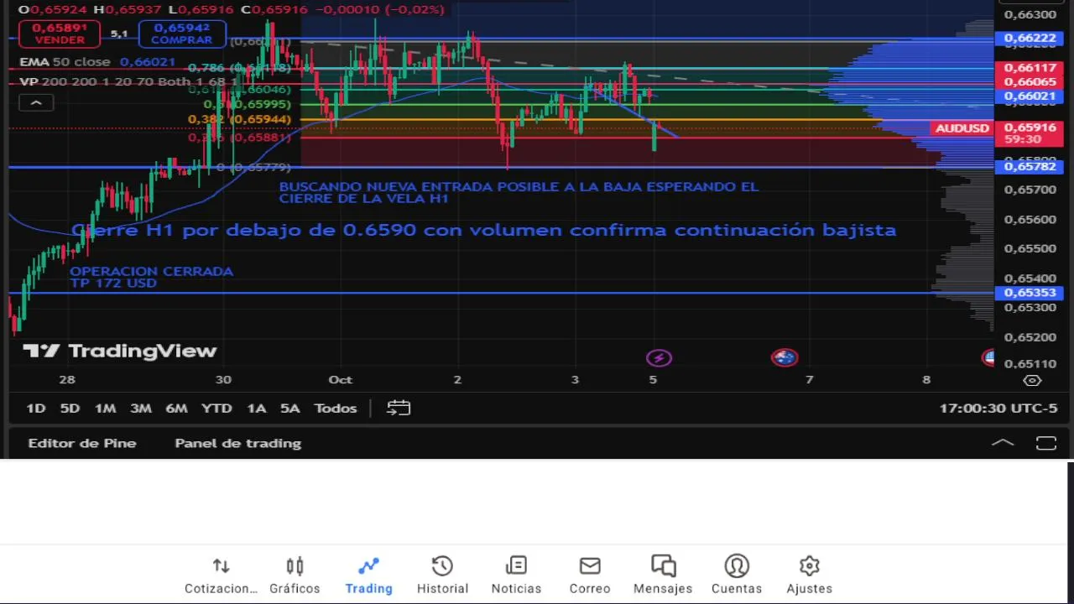Open the time axis settings eye icon
The width and height of the screenshot is (1074, 604).
[1033, 380]
